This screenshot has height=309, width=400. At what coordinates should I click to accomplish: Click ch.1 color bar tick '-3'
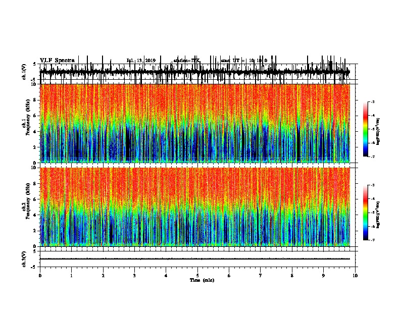click(372, 101)
